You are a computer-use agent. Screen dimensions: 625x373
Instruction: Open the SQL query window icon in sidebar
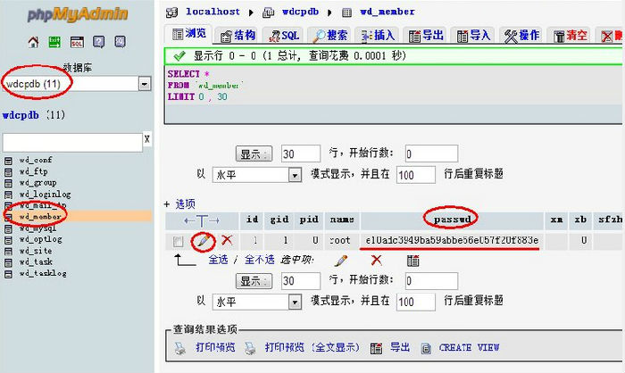[x=77, y=42]
